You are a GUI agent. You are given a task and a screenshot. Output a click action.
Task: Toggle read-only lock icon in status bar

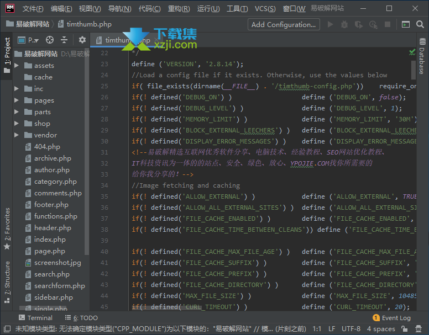[x=404, y=329]
